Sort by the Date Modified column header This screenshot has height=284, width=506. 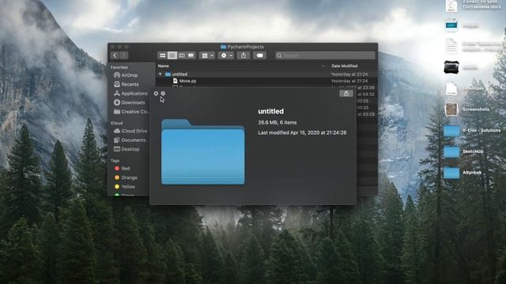(x=345, y=66)
